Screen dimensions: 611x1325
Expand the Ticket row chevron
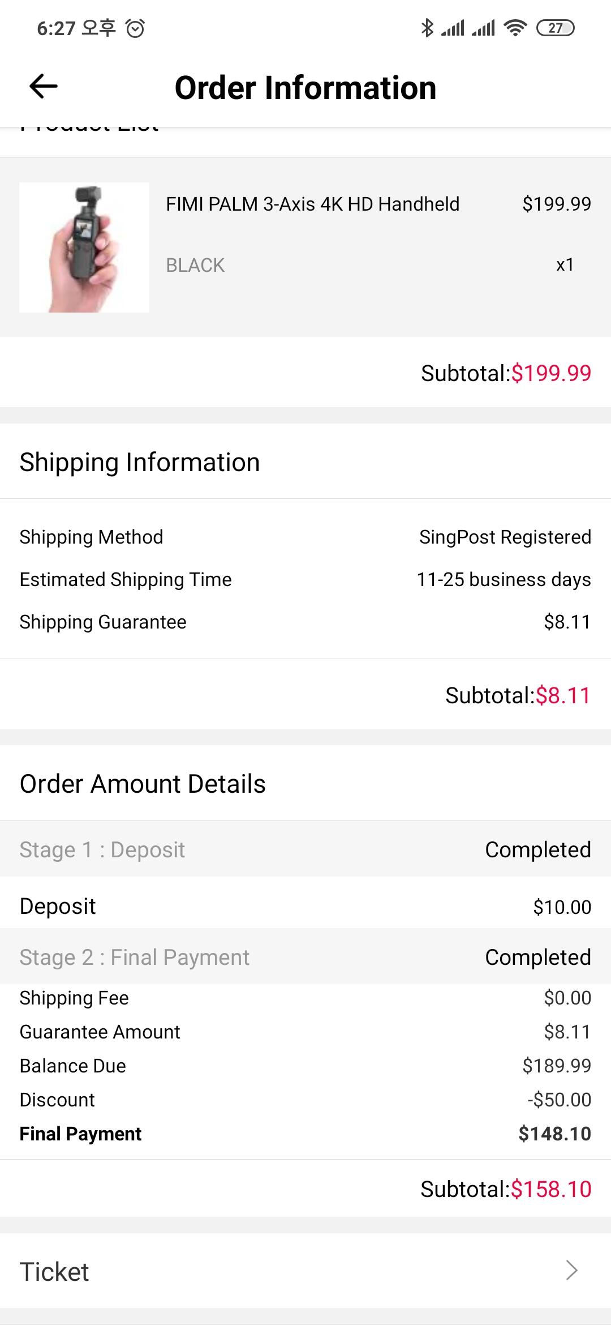pyautogui.click(x=572, y=1271)
